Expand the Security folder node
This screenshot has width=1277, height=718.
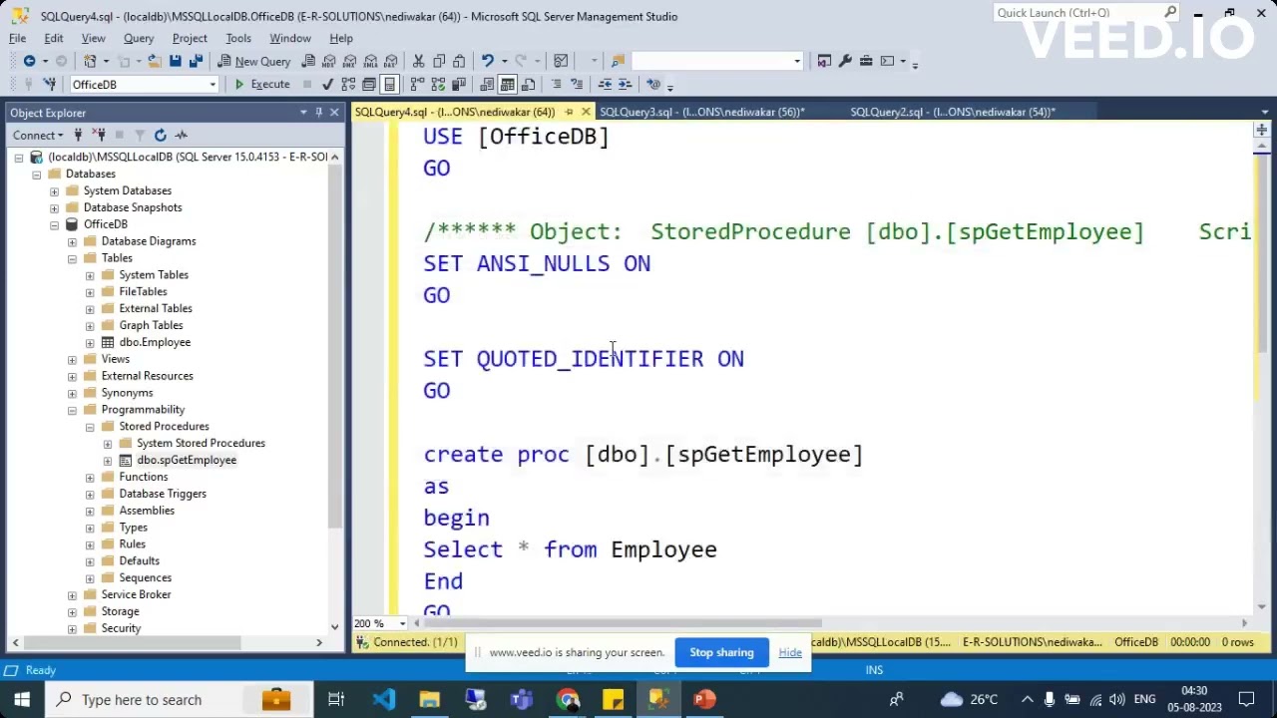tap(72, 628)
